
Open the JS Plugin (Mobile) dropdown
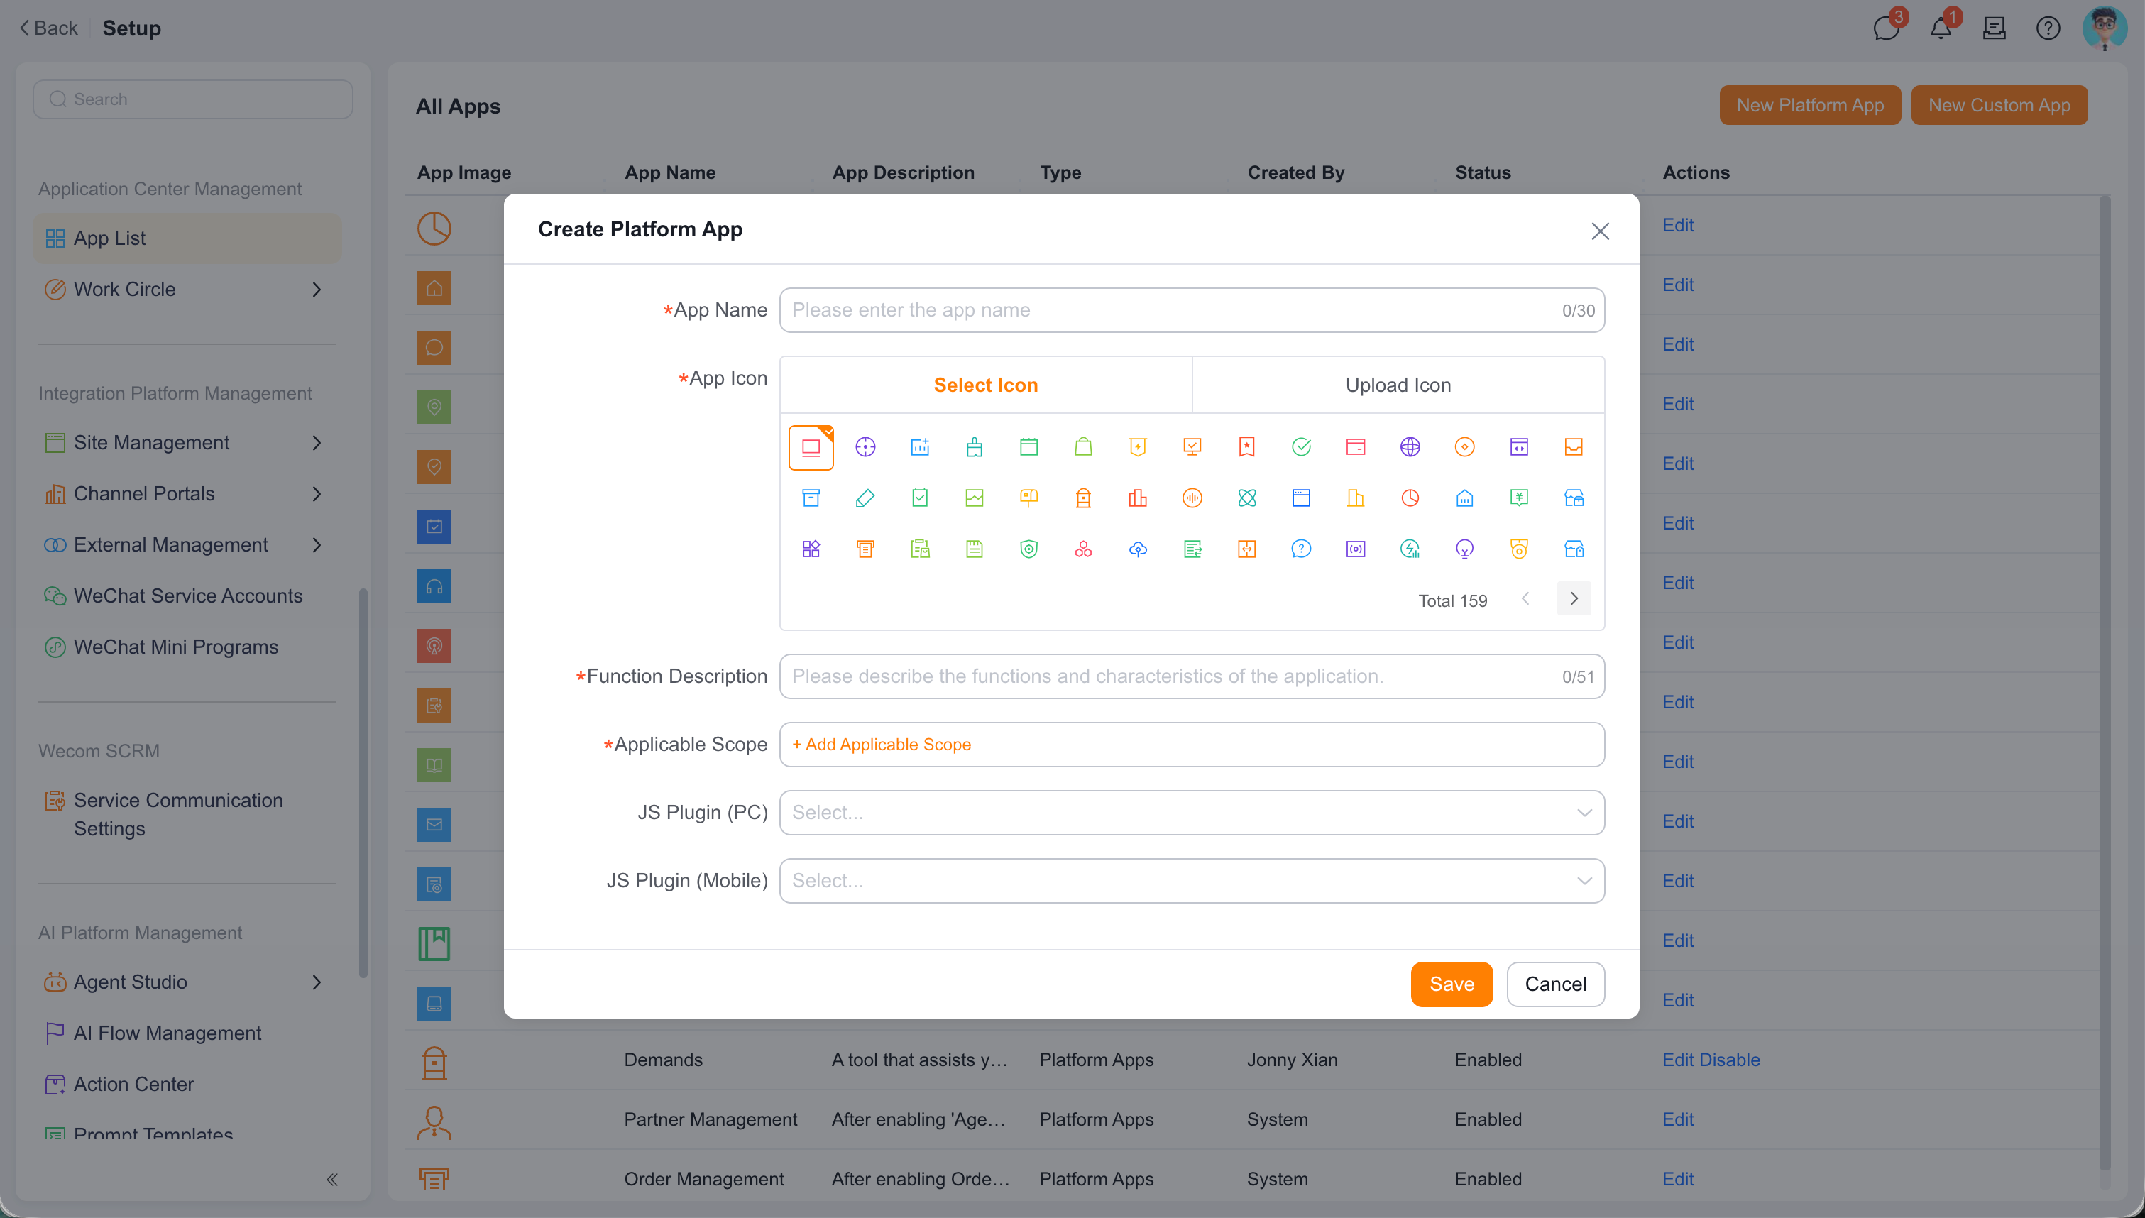pos(1192,881)
